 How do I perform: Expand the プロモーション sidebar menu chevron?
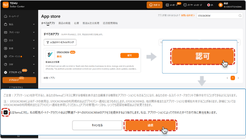(x=34, y=32)
